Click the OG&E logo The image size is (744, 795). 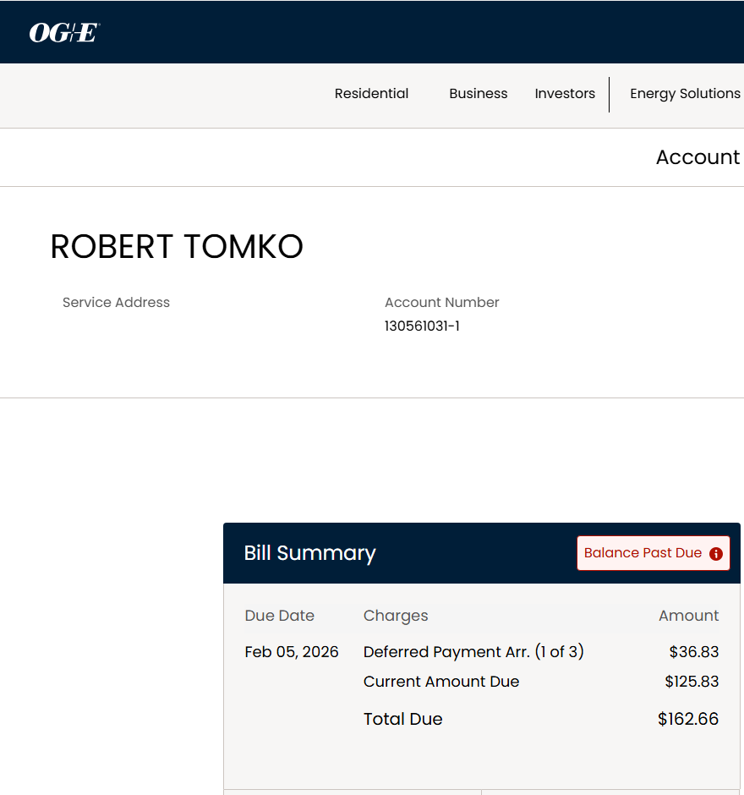(64, 33)
